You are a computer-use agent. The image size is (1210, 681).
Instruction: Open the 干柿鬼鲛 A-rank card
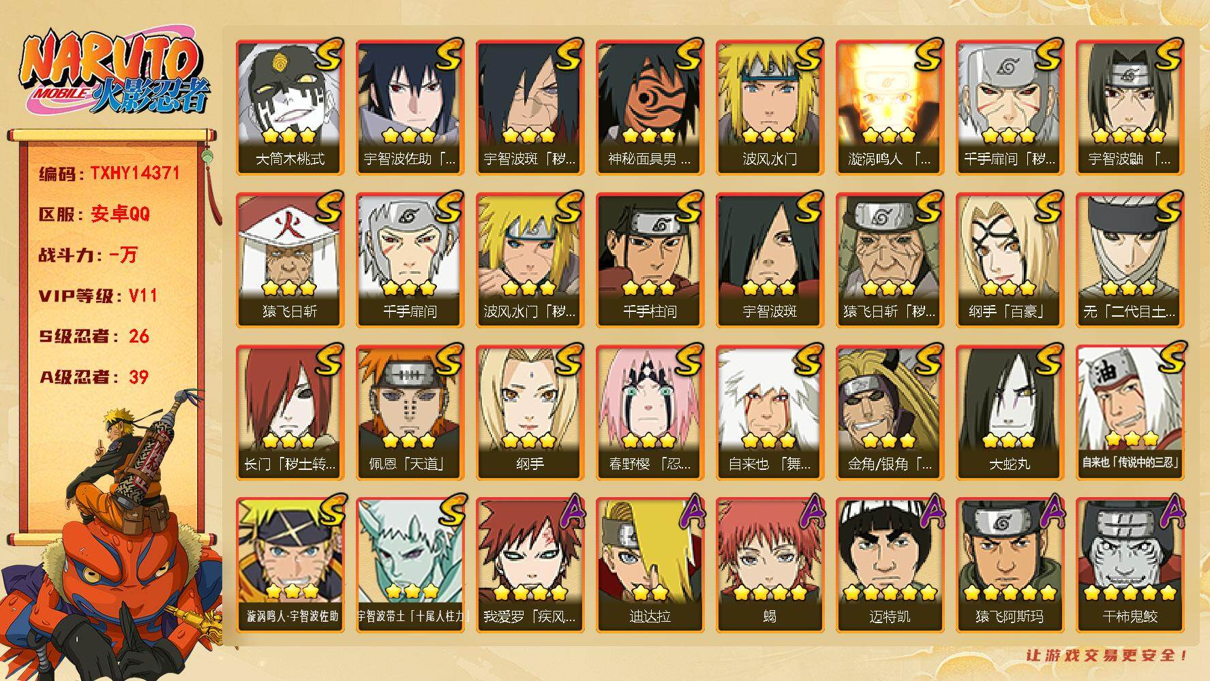tap(1130, 565)
